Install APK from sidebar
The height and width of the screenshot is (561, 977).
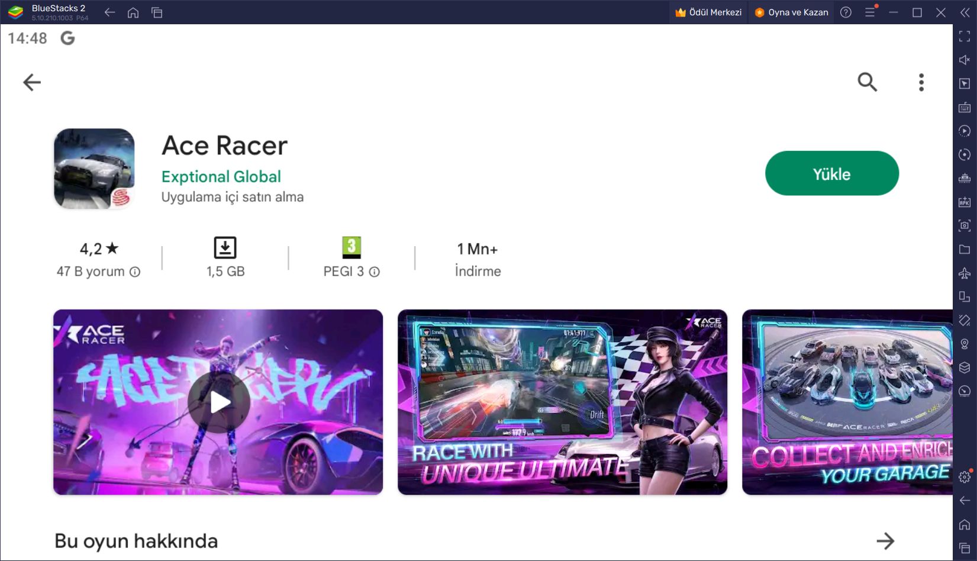965,202
